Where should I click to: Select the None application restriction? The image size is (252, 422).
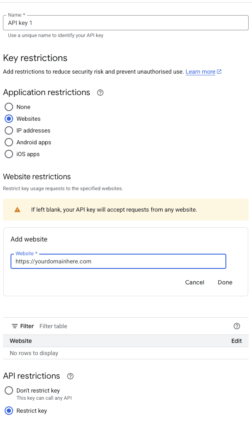(8, 107)
